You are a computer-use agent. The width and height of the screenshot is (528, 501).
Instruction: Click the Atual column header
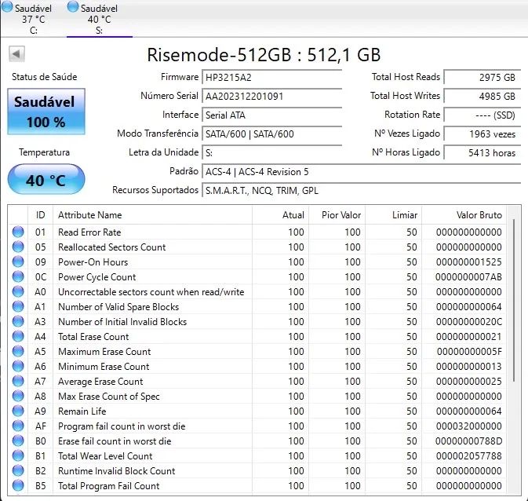coord(280,215)
